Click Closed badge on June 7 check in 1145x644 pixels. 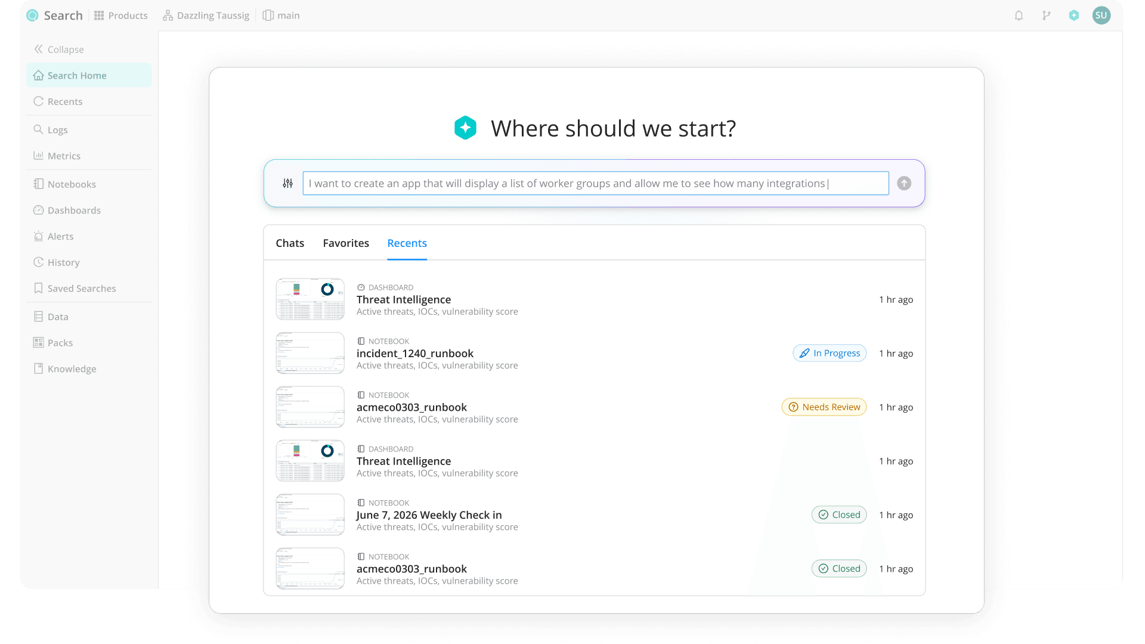[x=839, y=515]
